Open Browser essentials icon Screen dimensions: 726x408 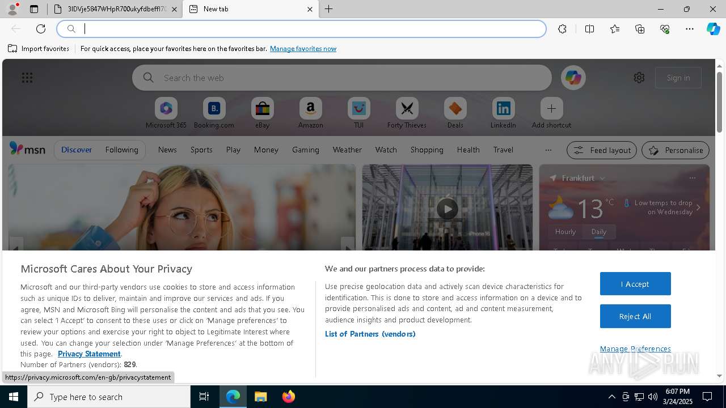665,29
